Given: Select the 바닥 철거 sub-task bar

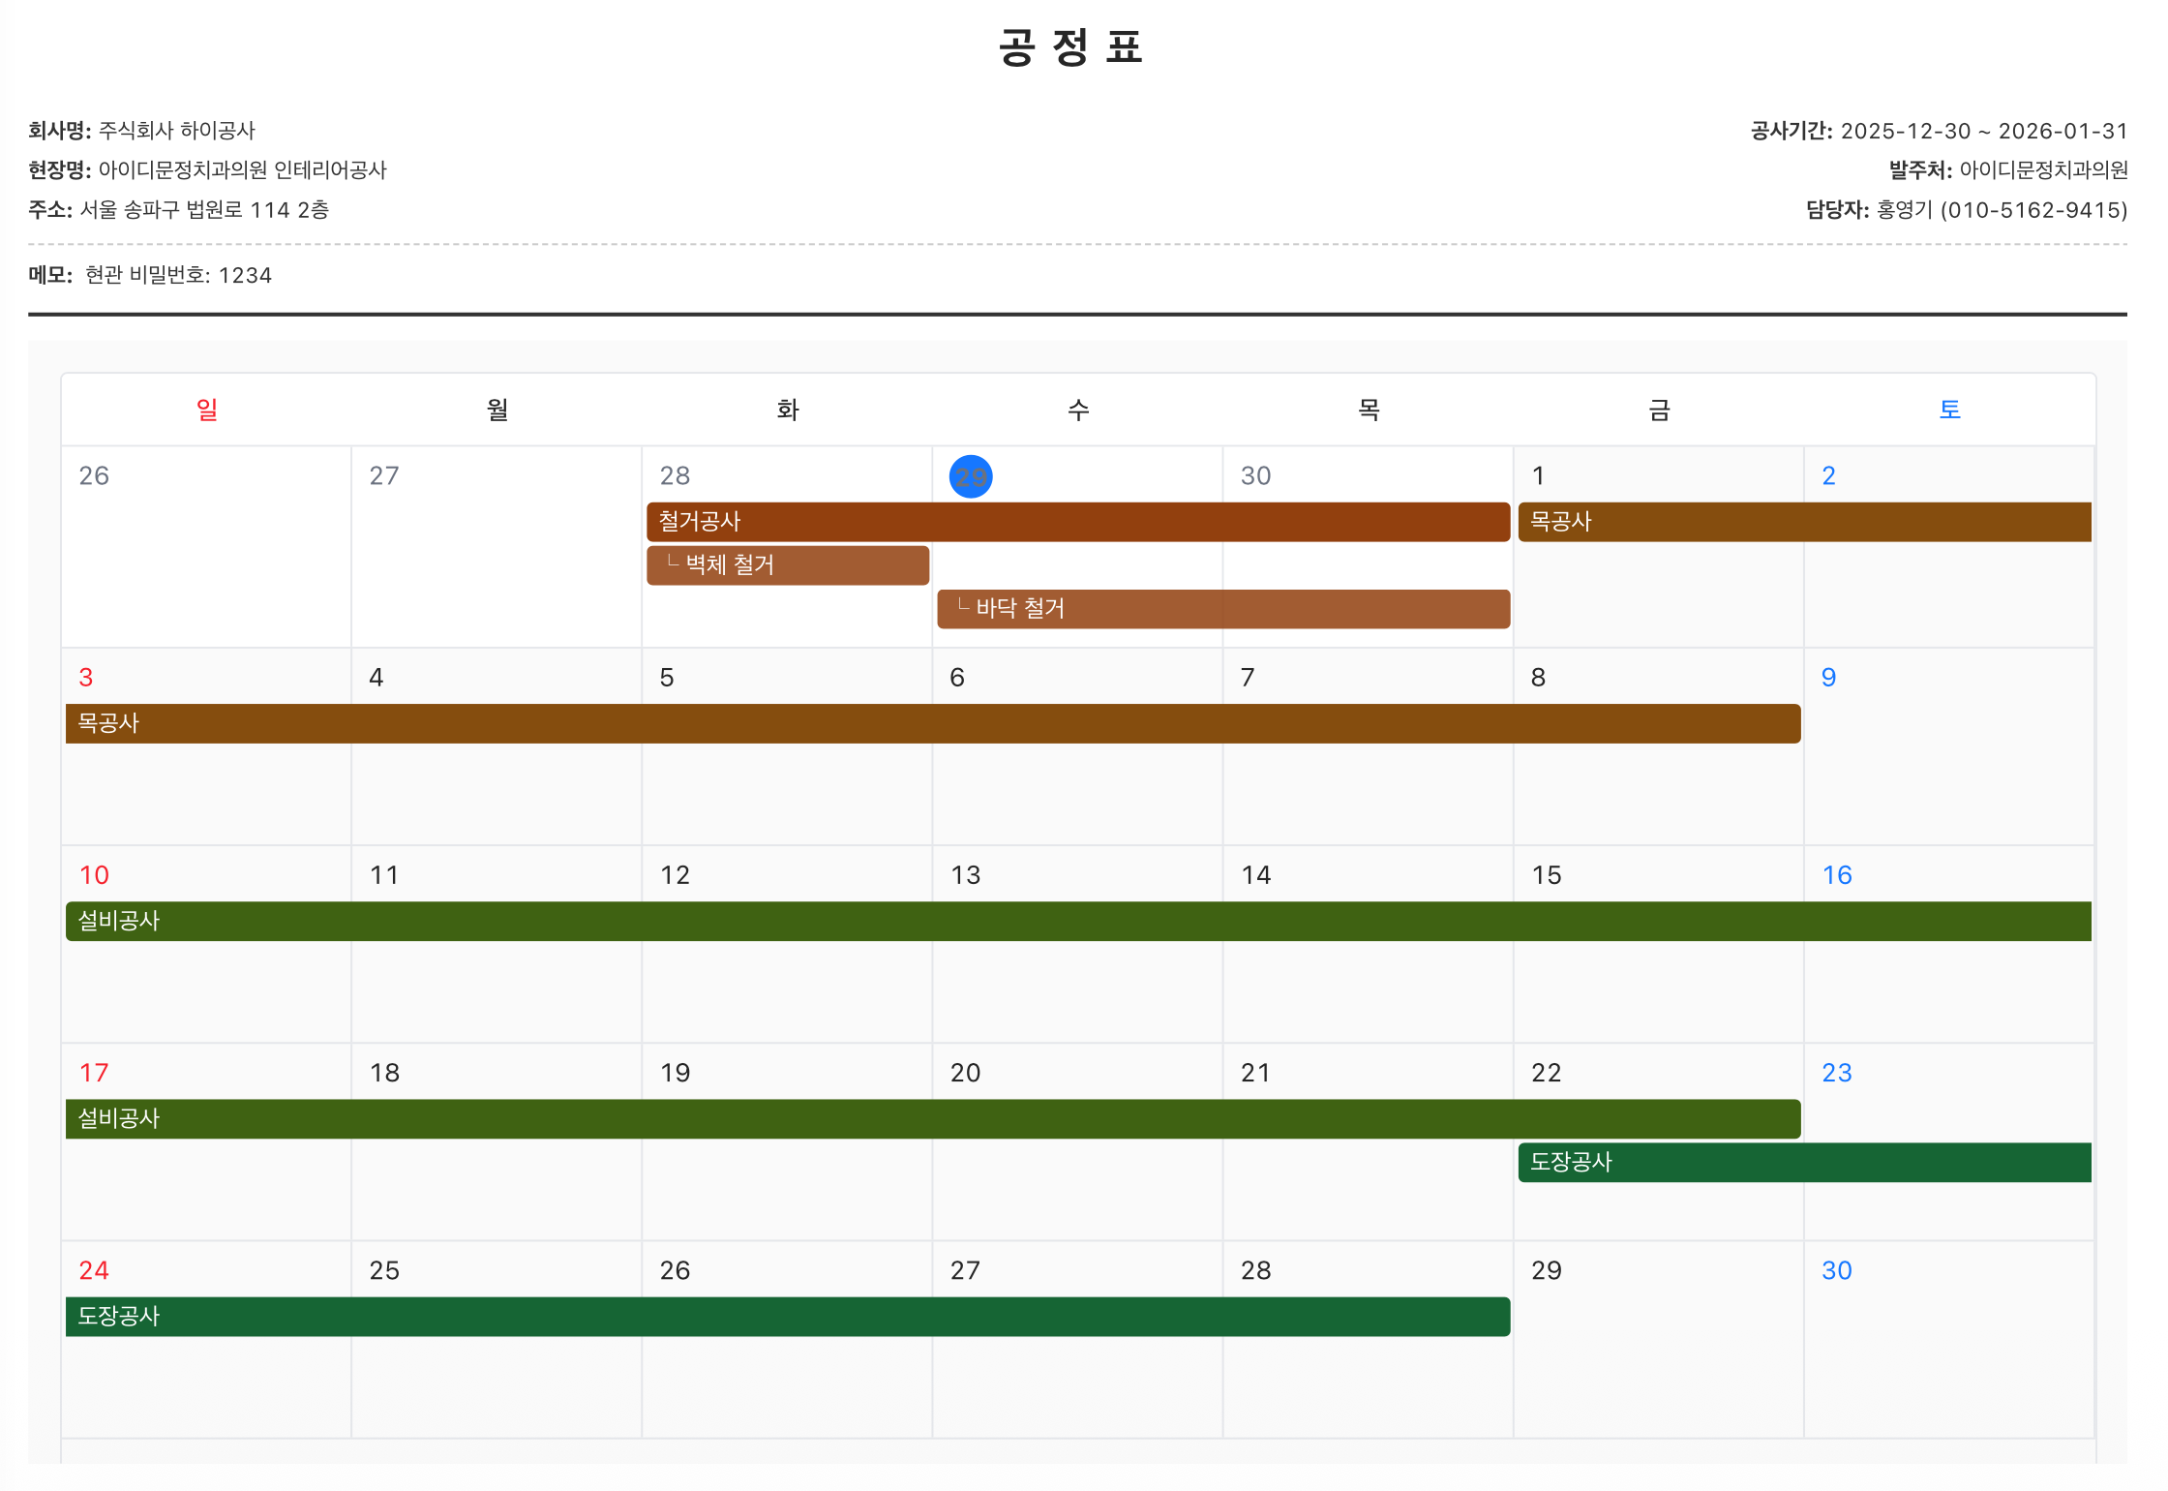Looking at the screenshot, I should tap(1223, 609).
